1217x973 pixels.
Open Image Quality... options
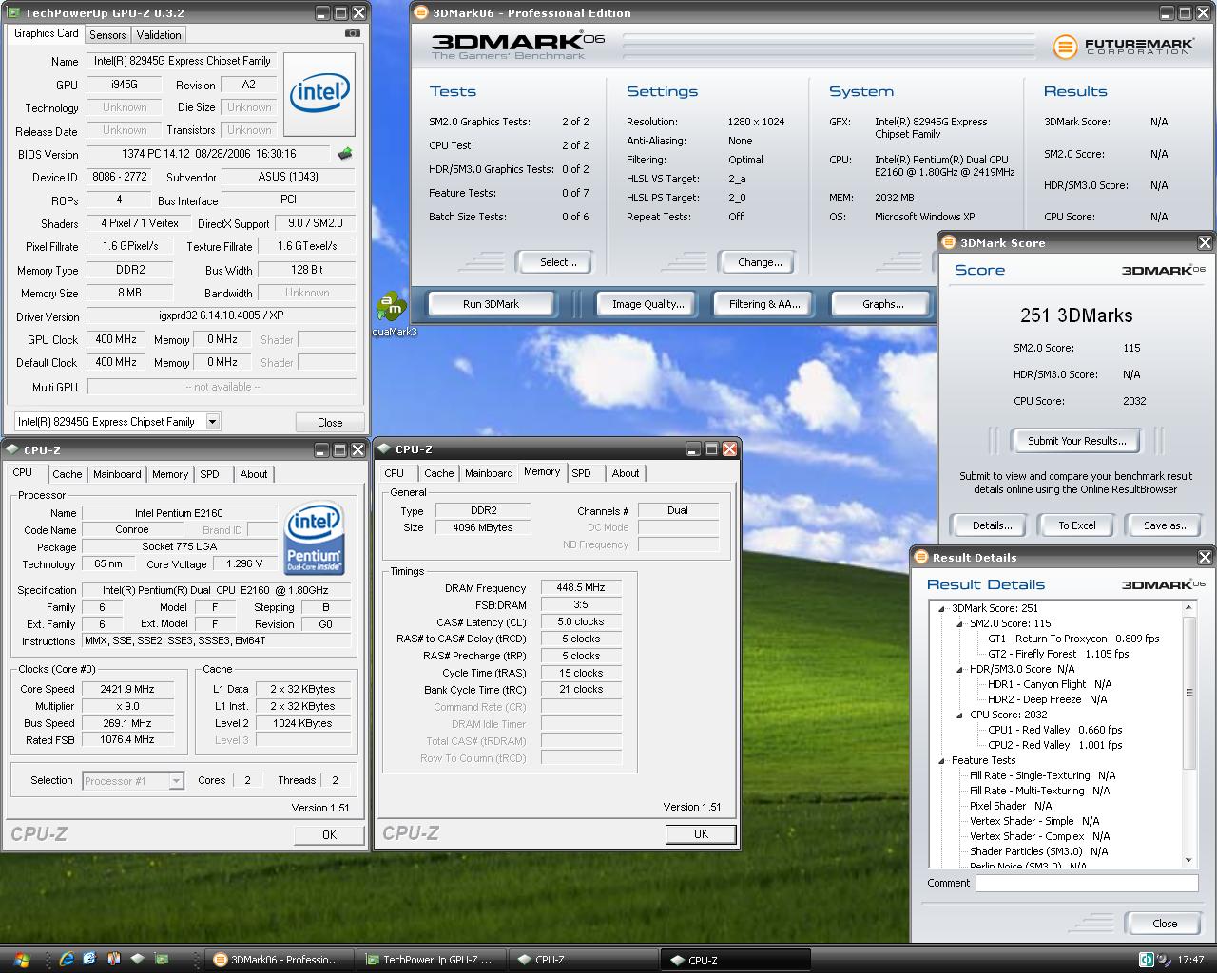click(x=648, y=304)
